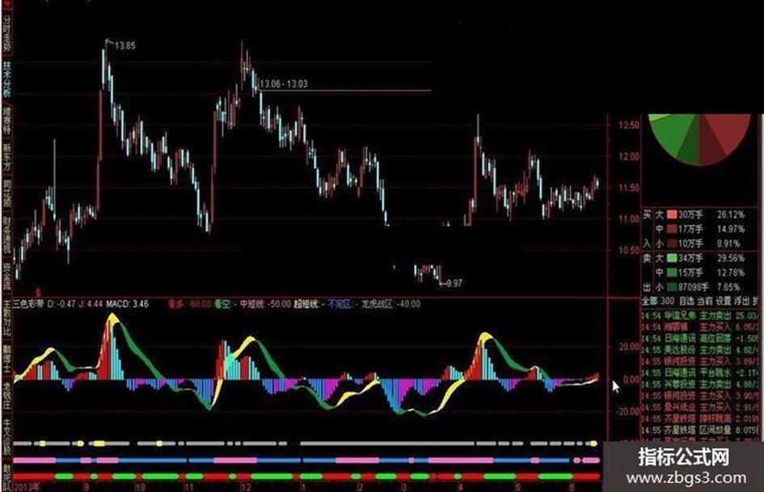Click the 中短线 legend label

(252, 304)
